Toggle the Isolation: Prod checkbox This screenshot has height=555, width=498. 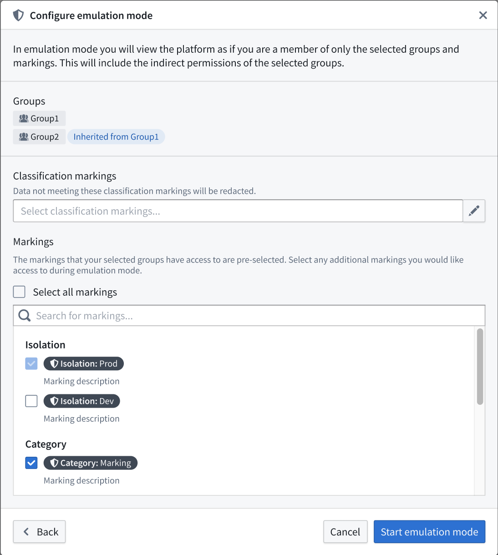[31, 363]
